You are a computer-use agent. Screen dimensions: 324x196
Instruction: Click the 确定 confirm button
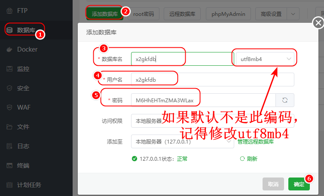(x=299, y=184)
